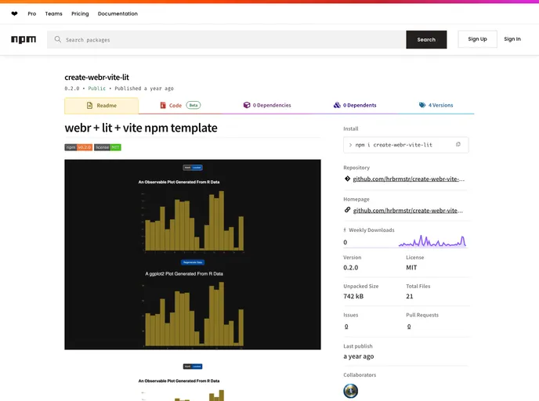The width and height of the screenshot is (539, 401).
Task: Open the Repository github link
Action: pyautogui.click(x=409, y=179)
